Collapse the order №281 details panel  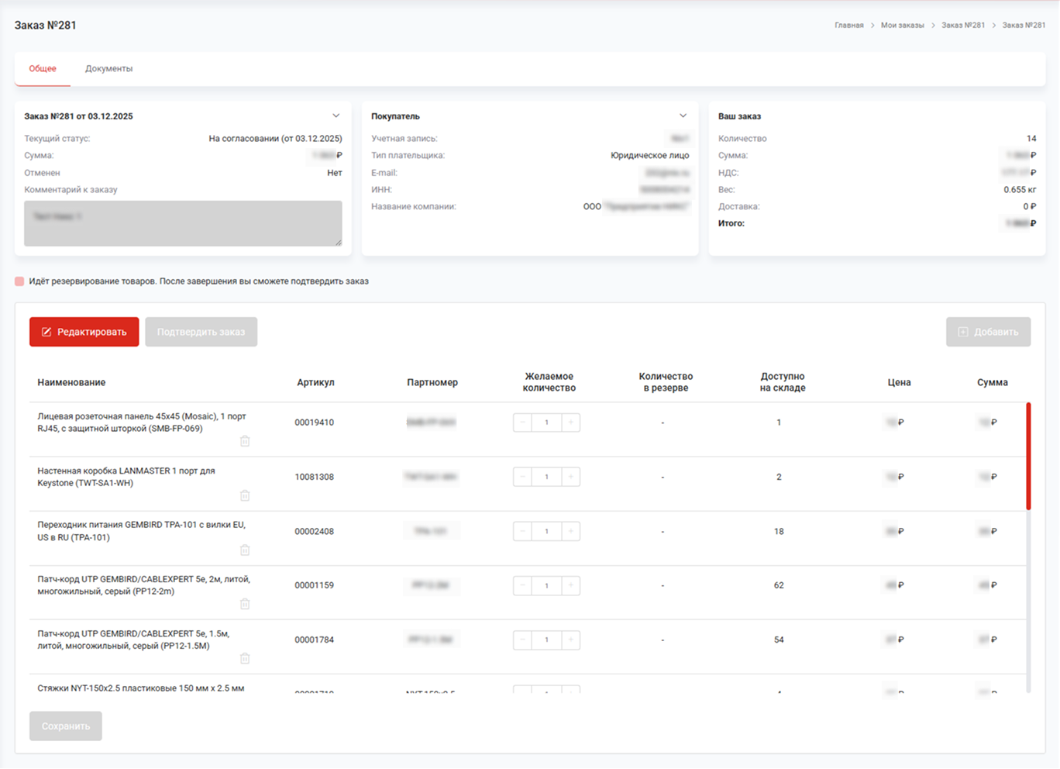click(x=336, y=116)
